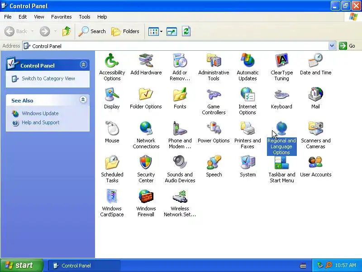This screenshot has width=362, height=272.
Task: Open the Forward history dropdown arrow
Action: (x=55, y=31)
